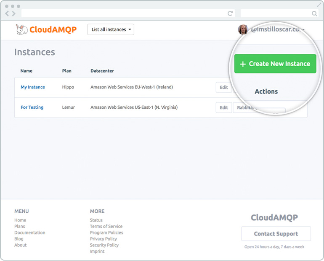The image size is (324, 261).
Task: Click the magnifier search icon
Action: click(314, 13)
